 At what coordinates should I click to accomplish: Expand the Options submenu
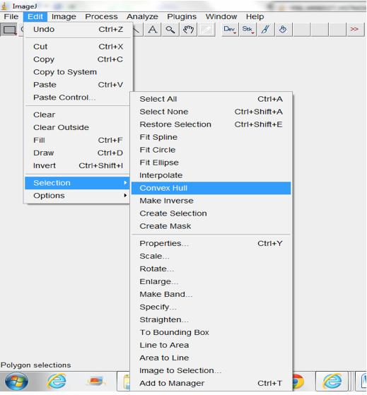pos(77,196)
